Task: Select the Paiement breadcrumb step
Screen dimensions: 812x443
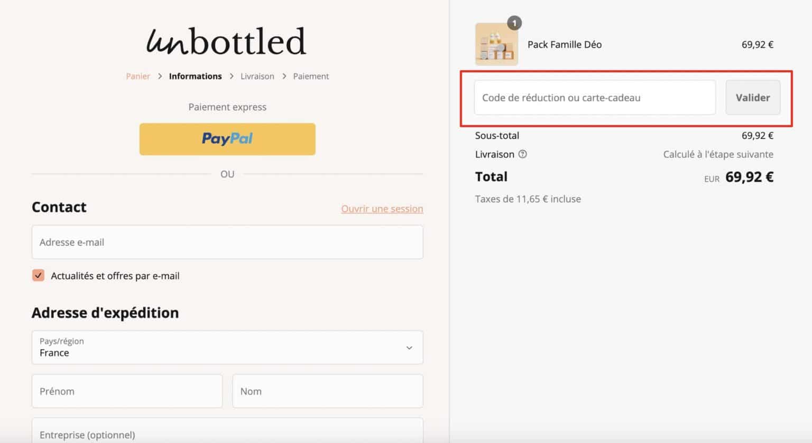Action: pyautogui.click(x=311, y=76)
